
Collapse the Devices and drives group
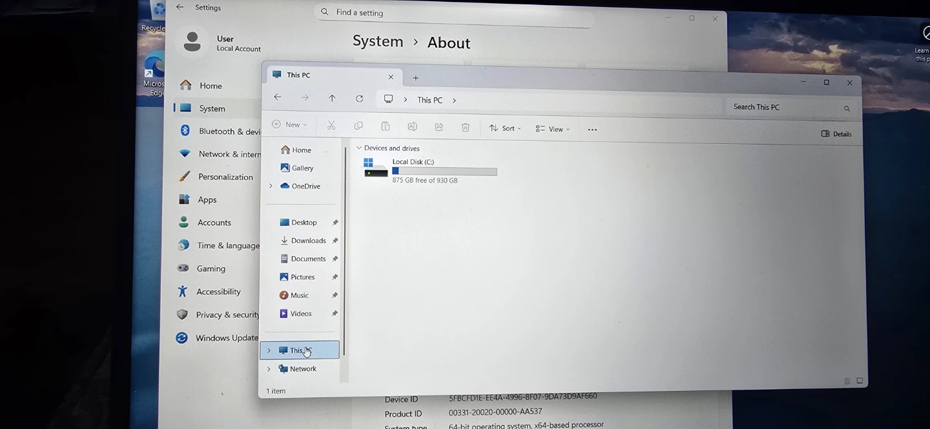point(359,148)
